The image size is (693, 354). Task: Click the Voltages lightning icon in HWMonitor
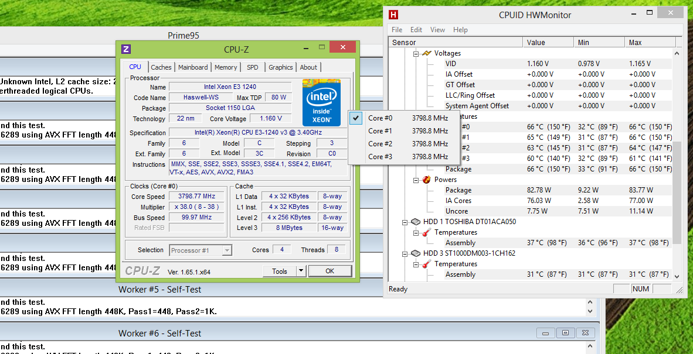tap(426, 53)
